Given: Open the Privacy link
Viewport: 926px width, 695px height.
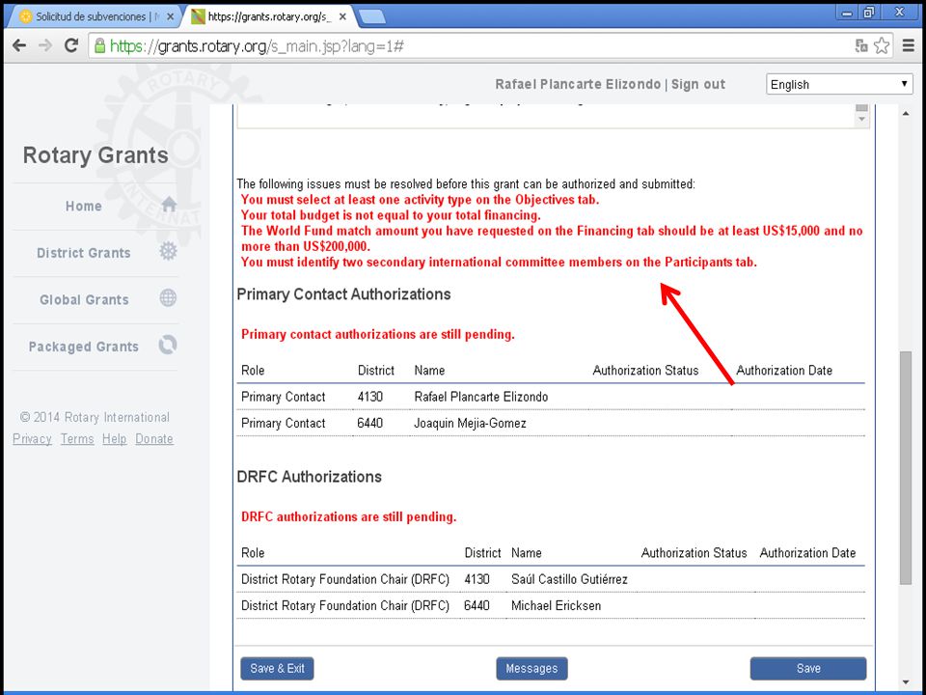Looking at the screenshot, I should (33, 438).
